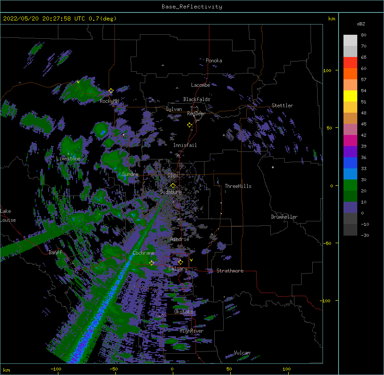Select the Blackfalds label
The height and width of the screenshot is (375, 384).
196,99
